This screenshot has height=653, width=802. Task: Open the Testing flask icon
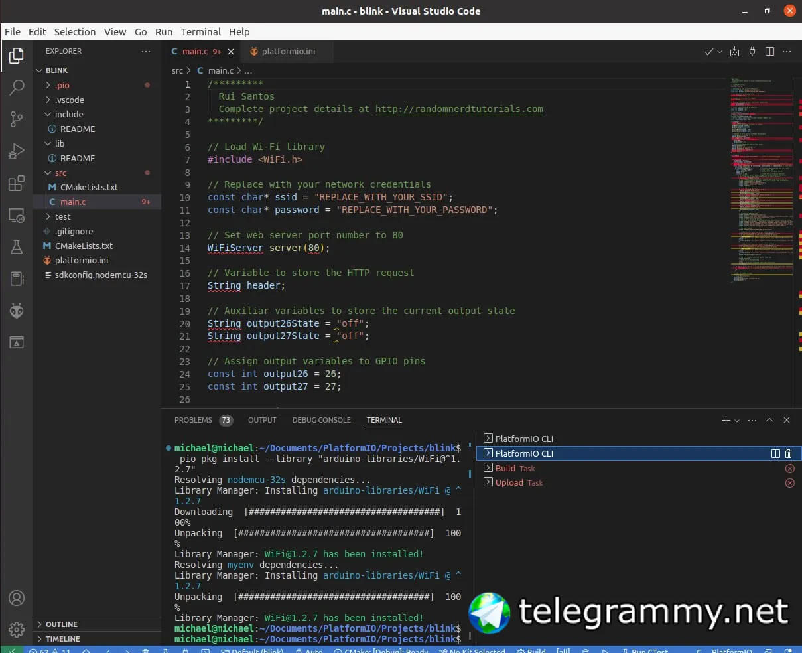(x=17, y=248)
